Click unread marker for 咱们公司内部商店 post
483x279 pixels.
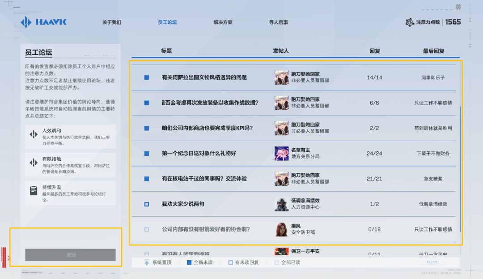[x=147, y=128]
